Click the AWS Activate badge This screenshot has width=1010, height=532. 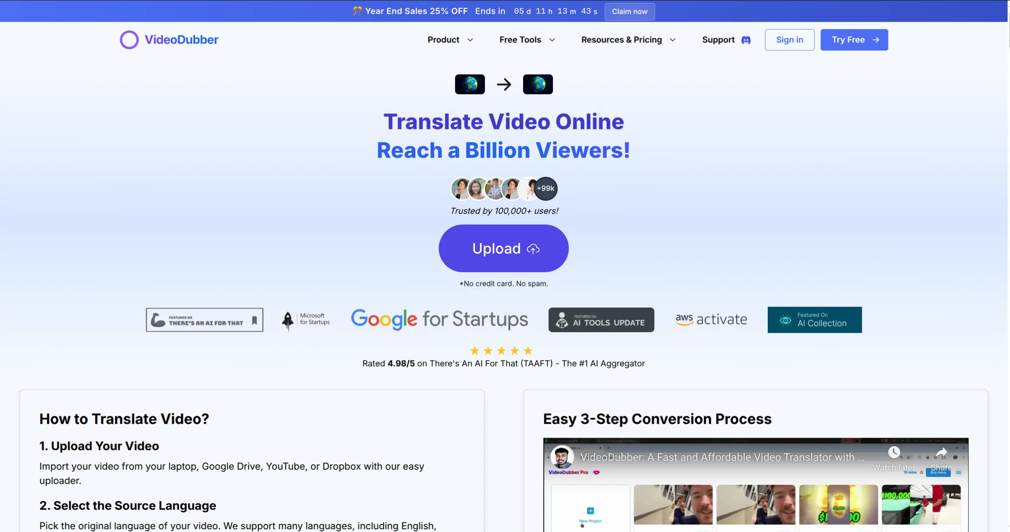(x=711, y=319)
